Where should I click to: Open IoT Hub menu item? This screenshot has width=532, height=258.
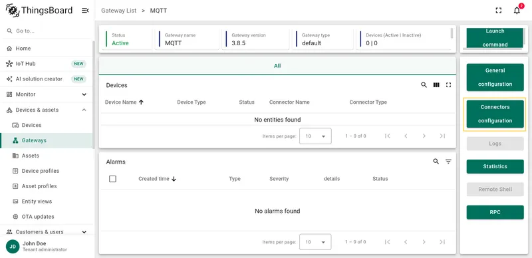[46, 64]
